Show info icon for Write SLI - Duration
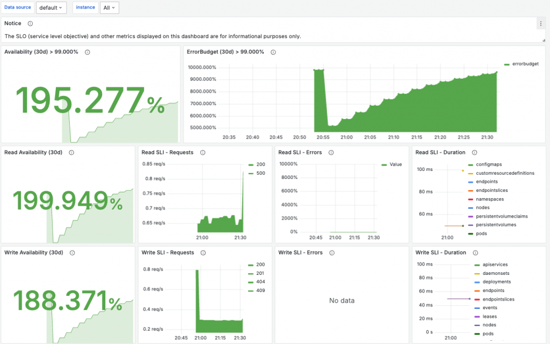Viewport: 550px width, 344px height. coord(475,253)
